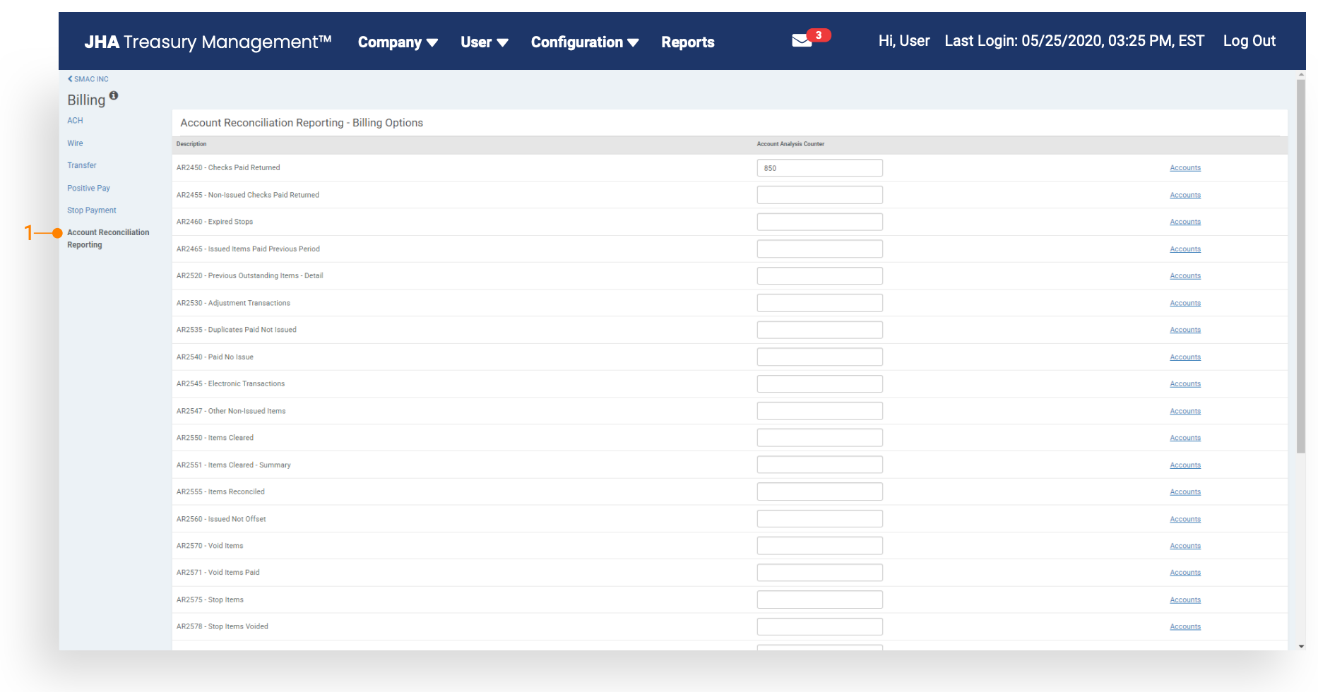The image size is (1318, 692).
Task: Go back to SMAC INC
Action: (88, 79)
